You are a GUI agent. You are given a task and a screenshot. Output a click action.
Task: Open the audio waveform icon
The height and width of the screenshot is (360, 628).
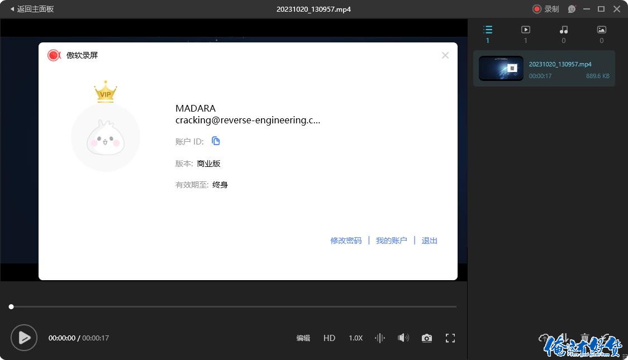[x=380, y=338]
